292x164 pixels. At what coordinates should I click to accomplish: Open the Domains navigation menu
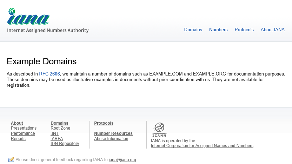tap(193, 30)
